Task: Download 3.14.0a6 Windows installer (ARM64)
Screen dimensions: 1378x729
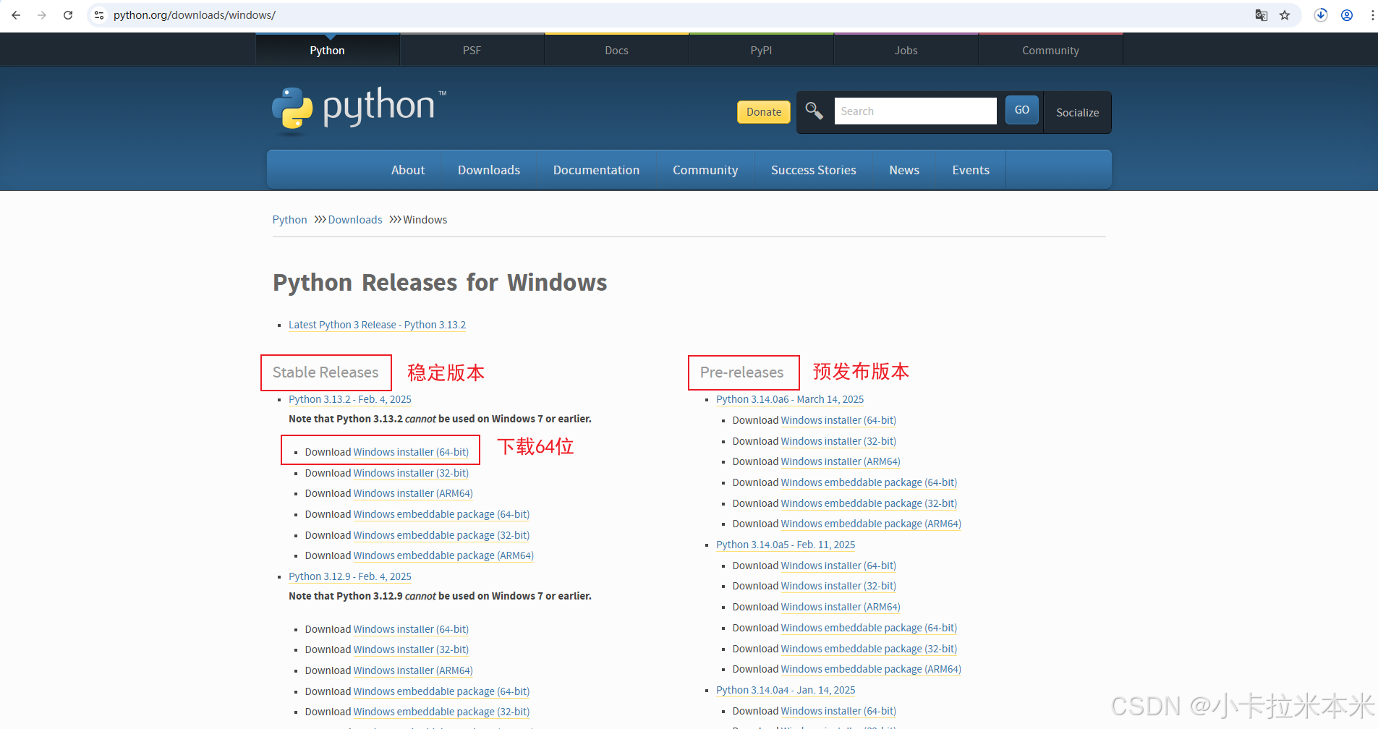Action: [841, 461]
